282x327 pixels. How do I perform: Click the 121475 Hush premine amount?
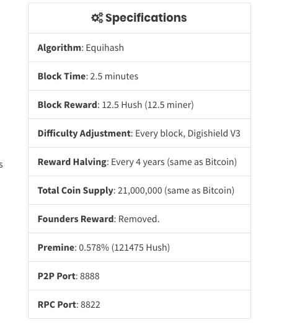(x=141, y=248)
